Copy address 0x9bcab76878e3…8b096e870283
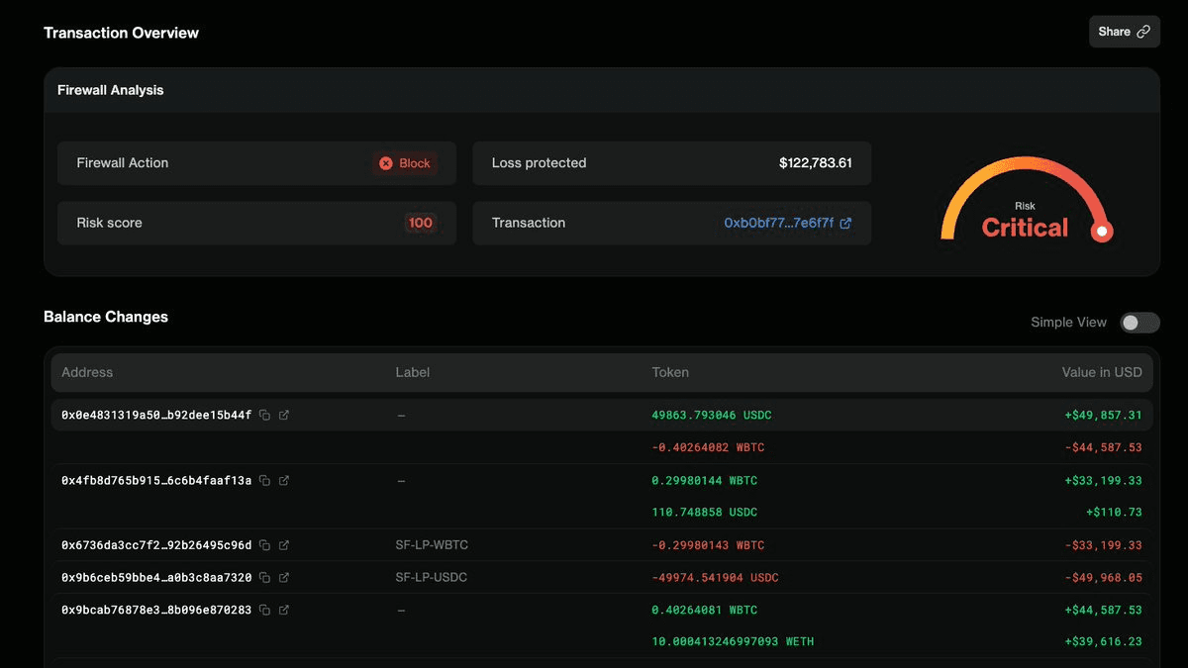This screenshot has height=668, width=1188. pos(264,611)
